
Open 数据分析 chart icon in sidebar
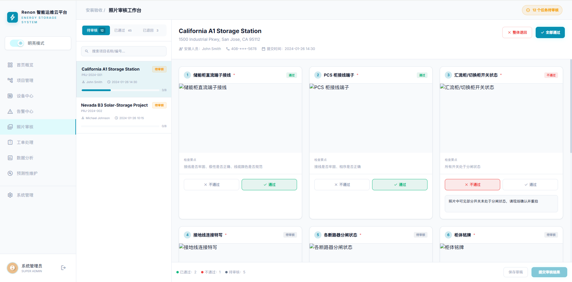pyautogui.click(x=10, y=158)
